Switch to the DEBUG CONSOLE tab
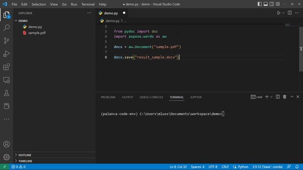303x170 pixels. pyautogui.click(x=151, y=97)
